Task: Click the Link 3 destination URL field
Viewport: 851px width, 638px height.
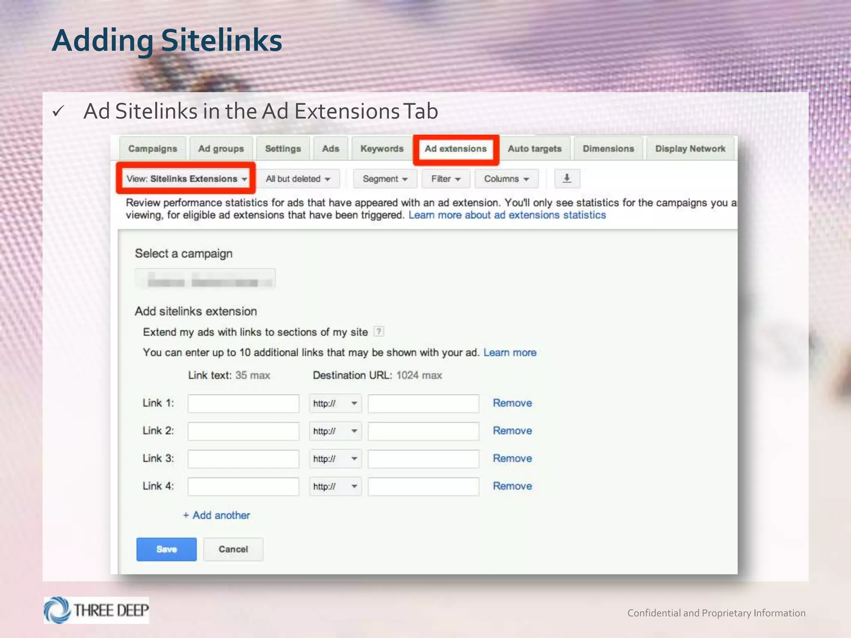Action: click(423, 459)
